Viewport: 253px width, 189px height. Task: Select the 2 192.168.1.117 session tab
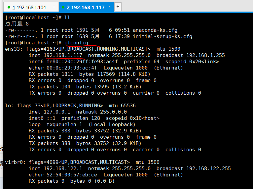(x=86, y=7)
